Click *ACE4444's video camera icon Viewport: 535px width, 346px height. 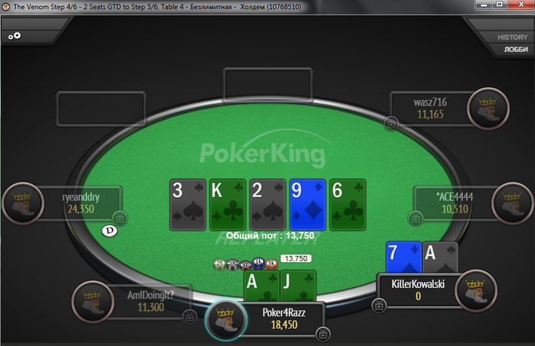pos(416,218)
